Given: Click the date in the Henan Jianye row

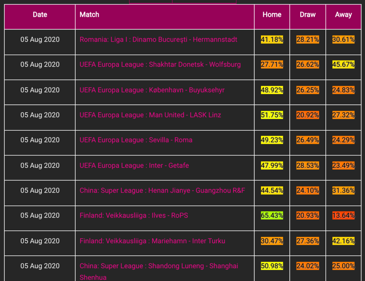Looking at the screenshot, I should (x=40, y=191).
